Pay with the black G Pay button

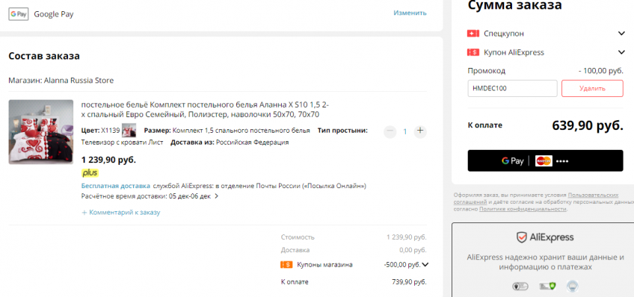tap(545, 160)
